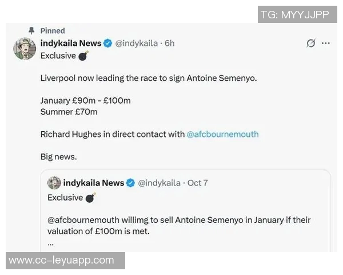Open the 6h timestamp of the tweet
Image resolution: width=343 pixels, height=275 pixels.
pyautogui.click(x=170, y=44)
